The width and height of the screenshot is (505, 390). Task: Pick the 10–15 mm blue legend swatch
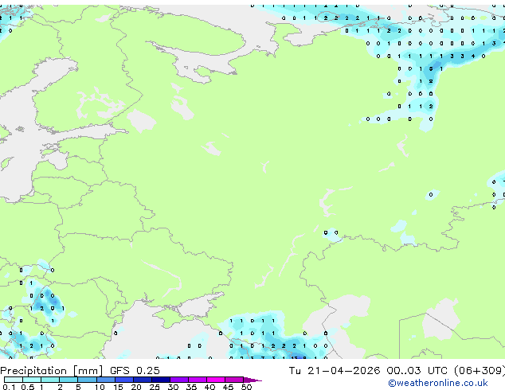[106, 380]
